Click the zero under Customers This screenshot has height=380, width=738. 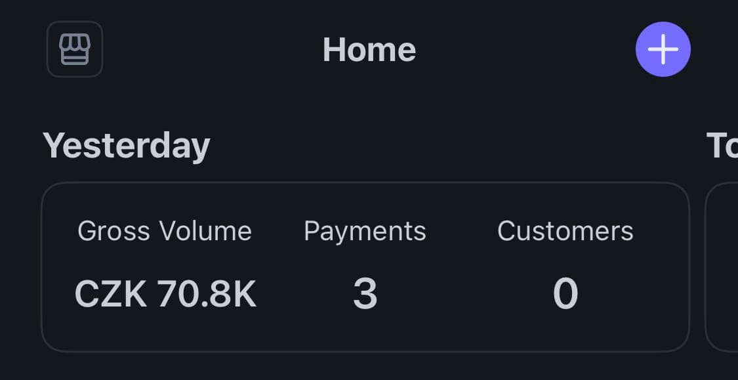point(565,294)
